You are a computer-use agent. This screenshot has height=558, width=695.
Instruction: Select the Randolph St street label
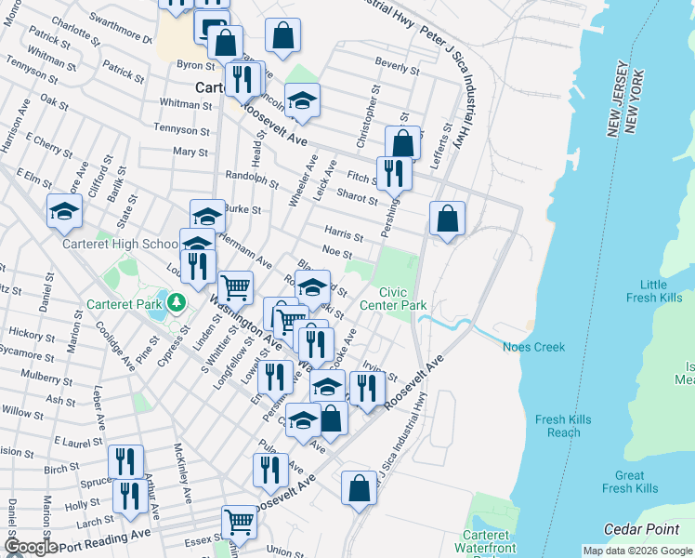tap(252, 179)
